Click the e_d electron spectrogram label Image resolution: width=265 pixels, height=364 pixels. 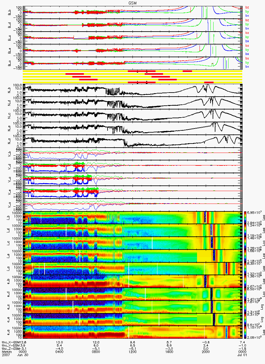tap(9, 294)
